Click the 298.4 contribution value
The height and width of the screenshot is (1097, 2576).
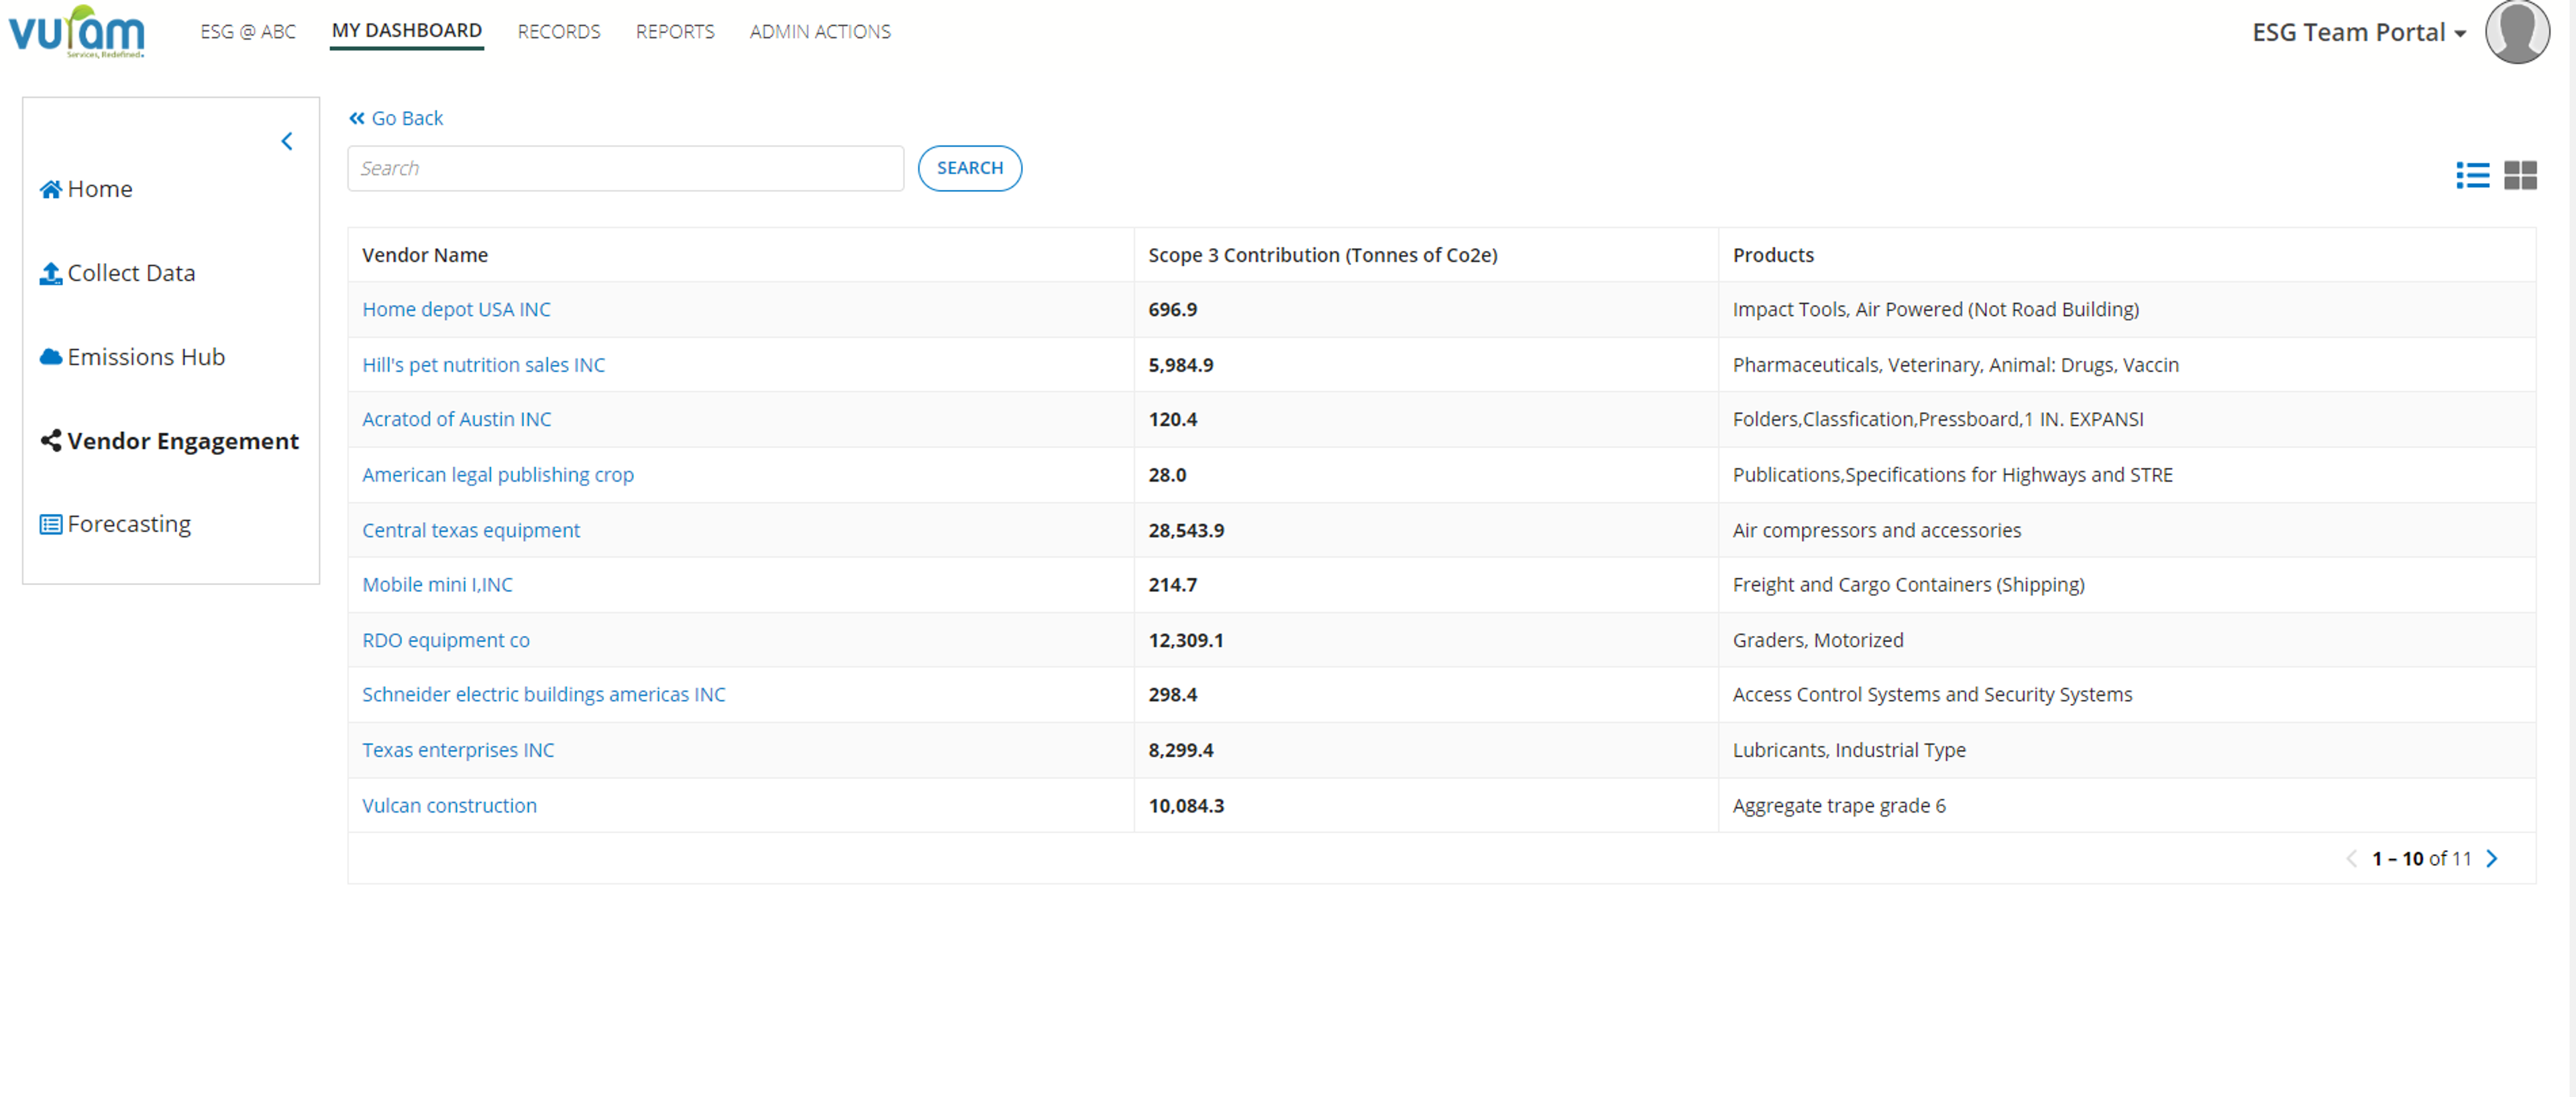(1172, 694)
